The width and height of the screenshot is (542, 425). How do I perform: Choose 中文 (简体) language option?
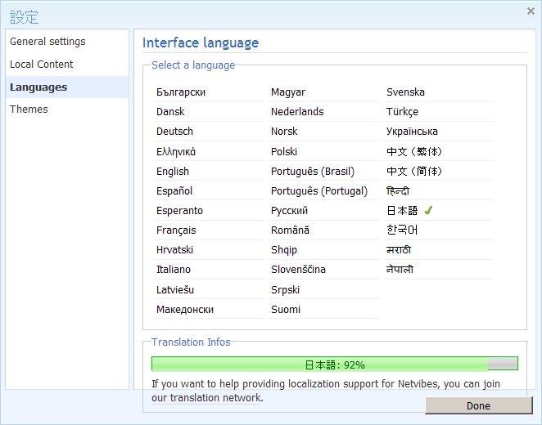(413, 172)
